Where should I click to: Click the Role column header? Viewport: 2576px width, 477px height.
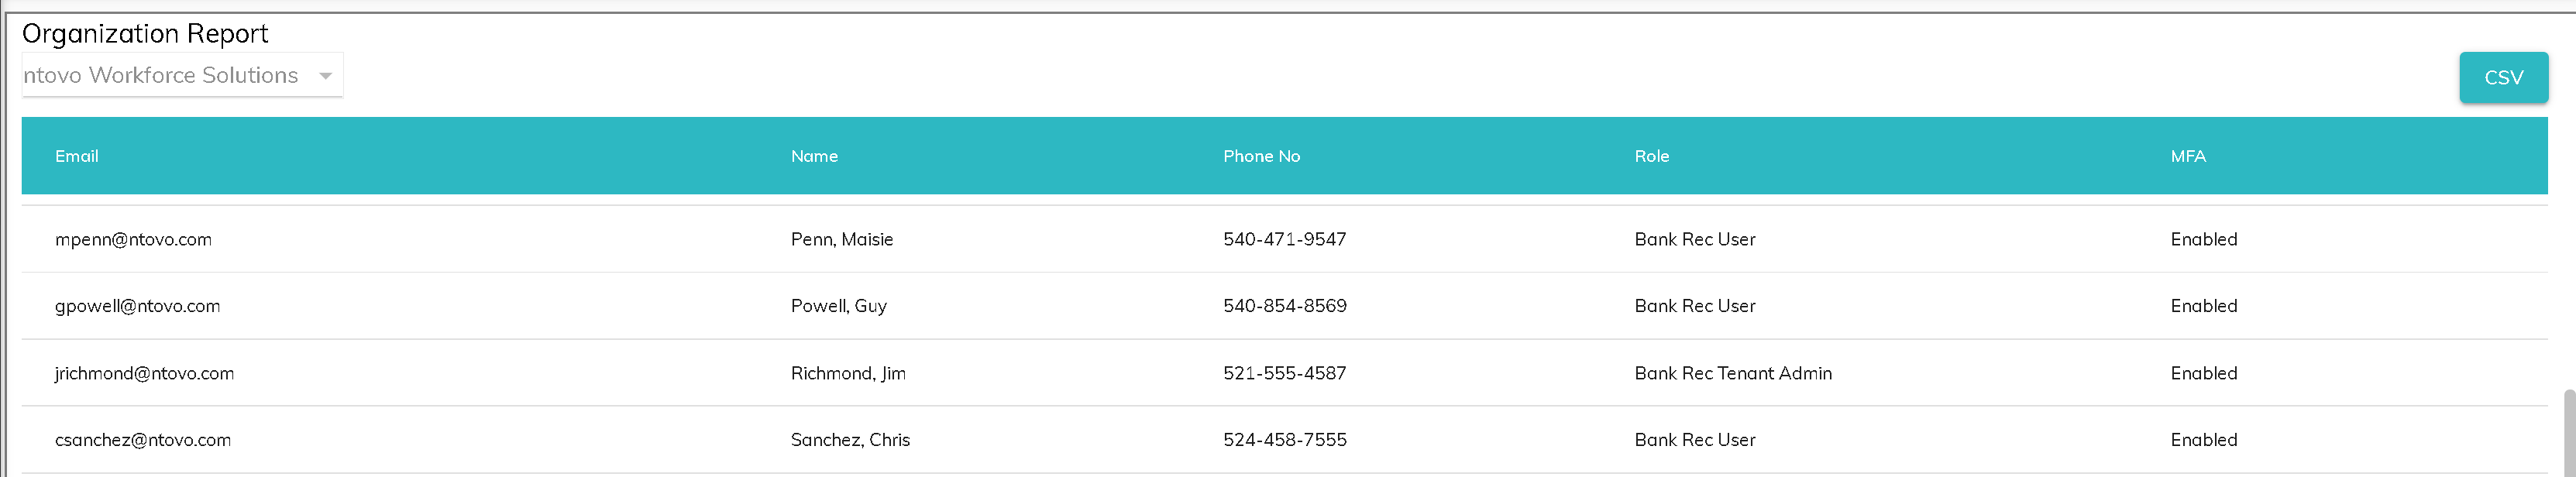click(x=1651, y=156)
